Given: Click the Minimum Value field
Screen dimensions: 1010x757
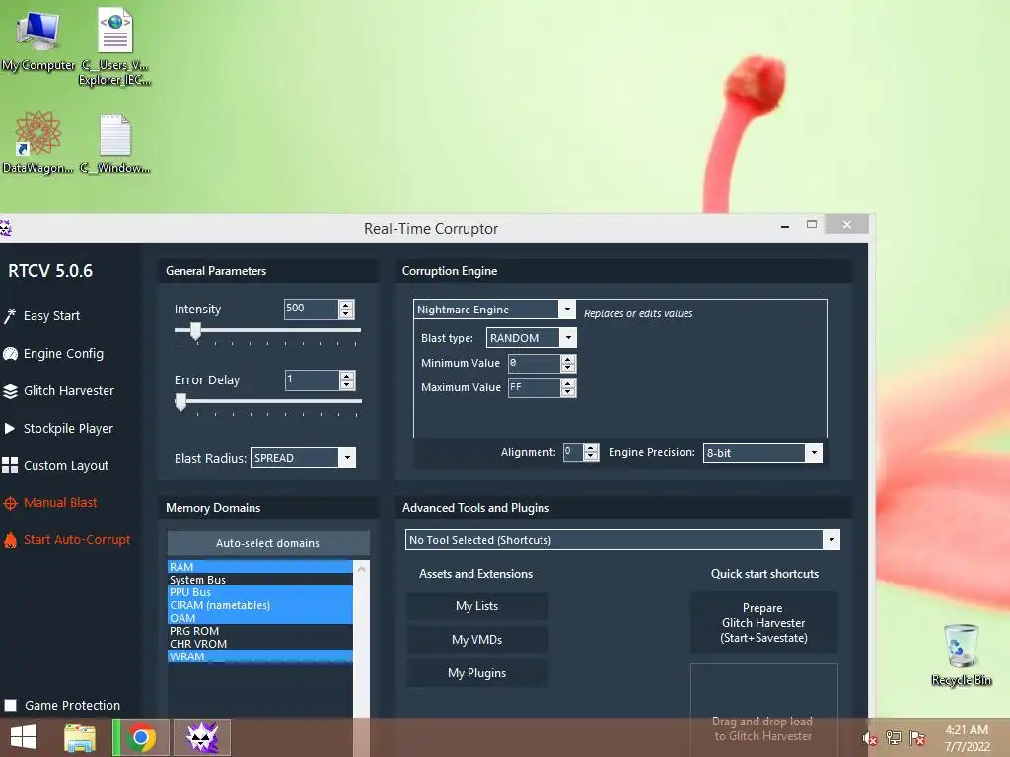Looking at the screenshot, I should click(534, 363).
